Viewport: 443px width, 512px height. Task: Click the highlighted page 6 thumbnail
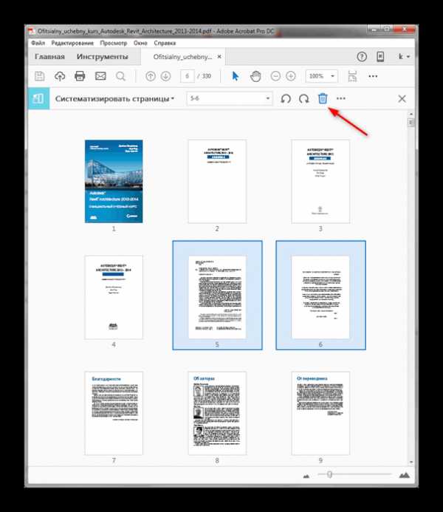[320, 297]
